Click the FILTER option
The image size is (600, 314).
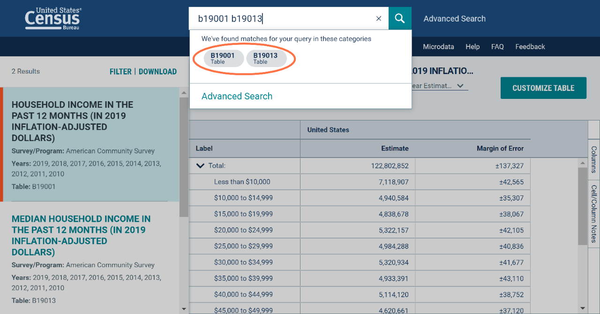click(x=120, y=72)
